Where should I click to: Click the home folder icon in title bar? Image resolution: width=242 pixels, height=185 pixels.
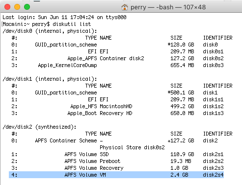[x=125, y=7]
